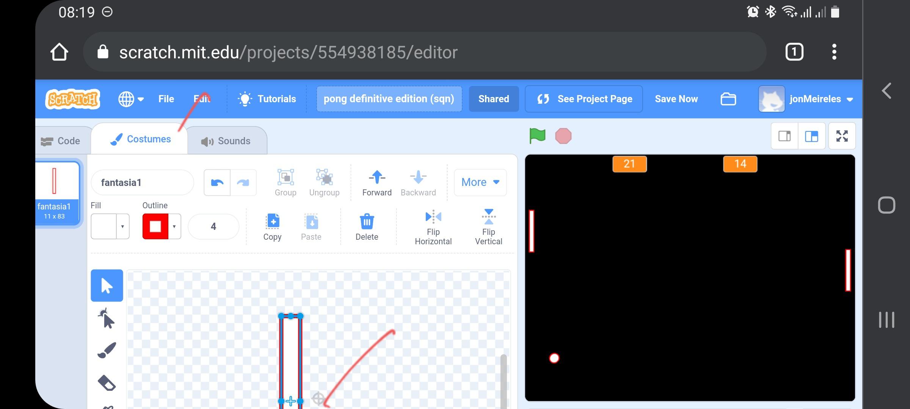This screenshot has width=910, height=409.
Task: Open the browser three-dot menu
Action: coord(834,52)
